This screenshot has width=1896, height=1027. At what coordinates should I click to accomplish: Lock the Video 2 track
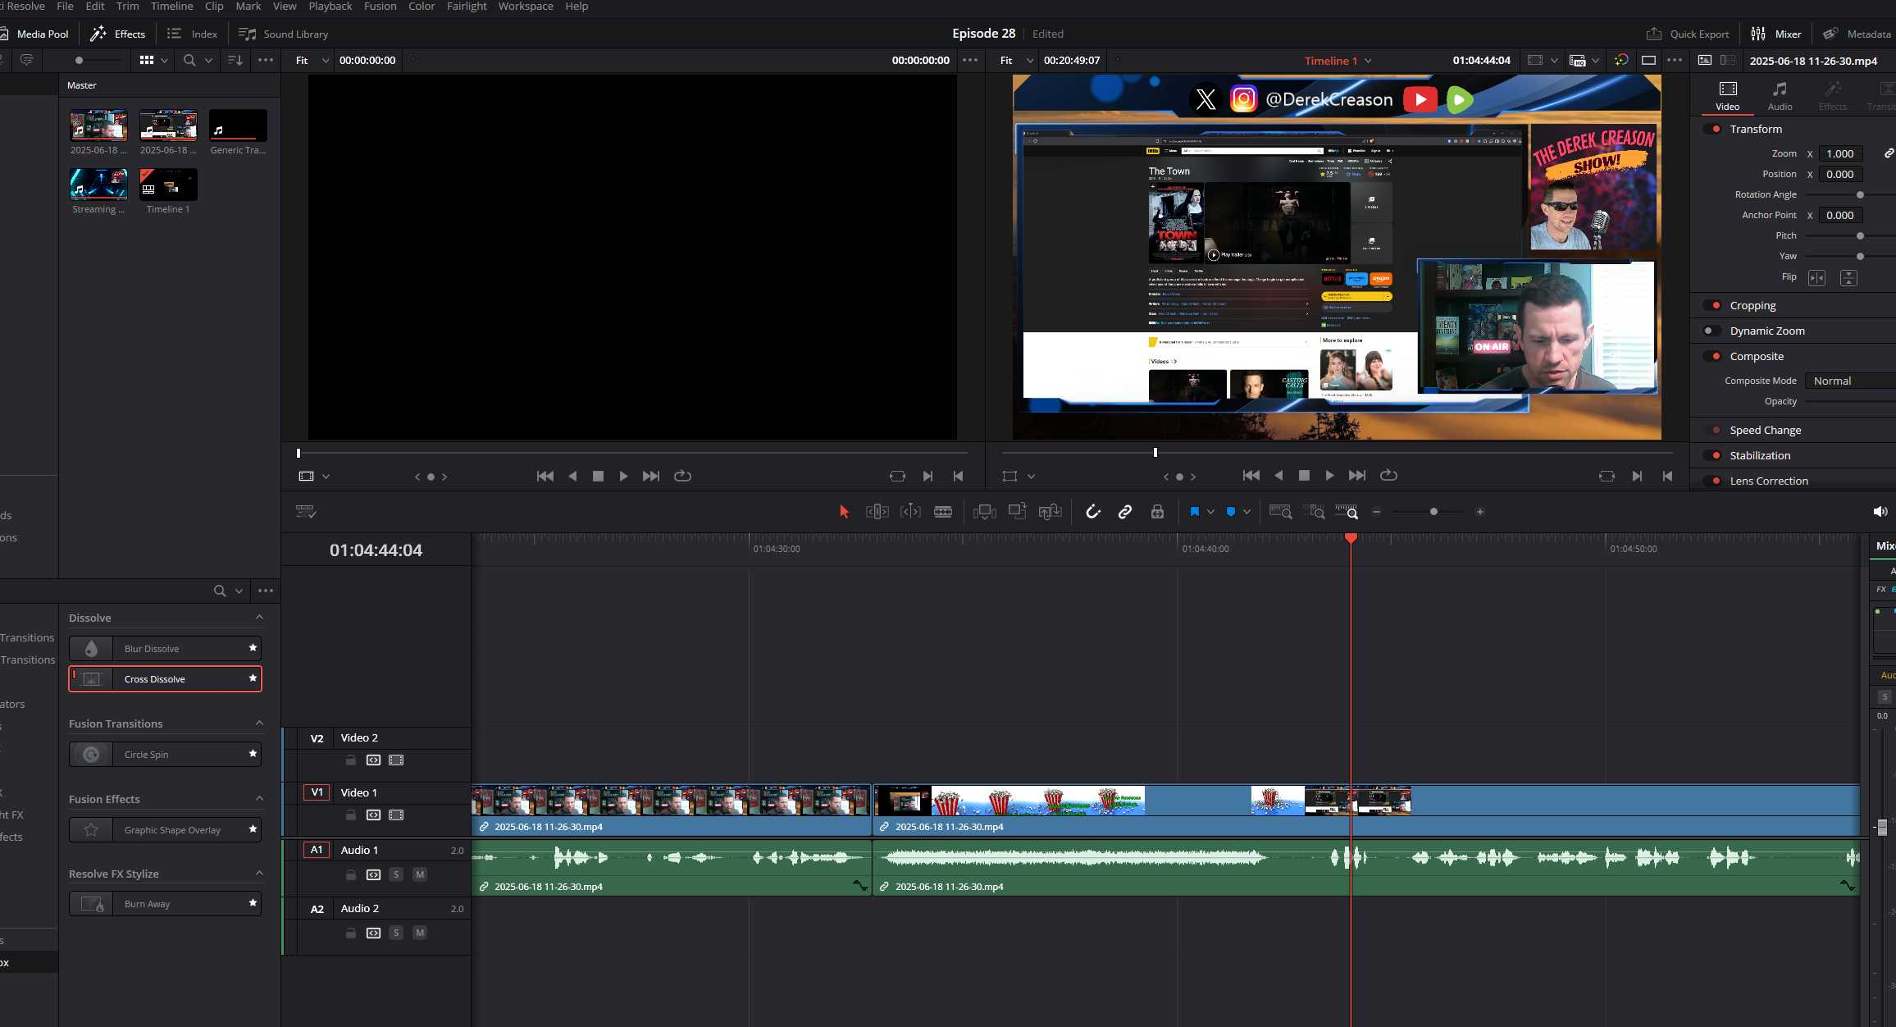pos(350,760)
